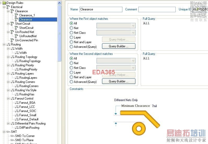Collapse the Width rule group
The image size is (208, 144).
click(x=8, y=49)
